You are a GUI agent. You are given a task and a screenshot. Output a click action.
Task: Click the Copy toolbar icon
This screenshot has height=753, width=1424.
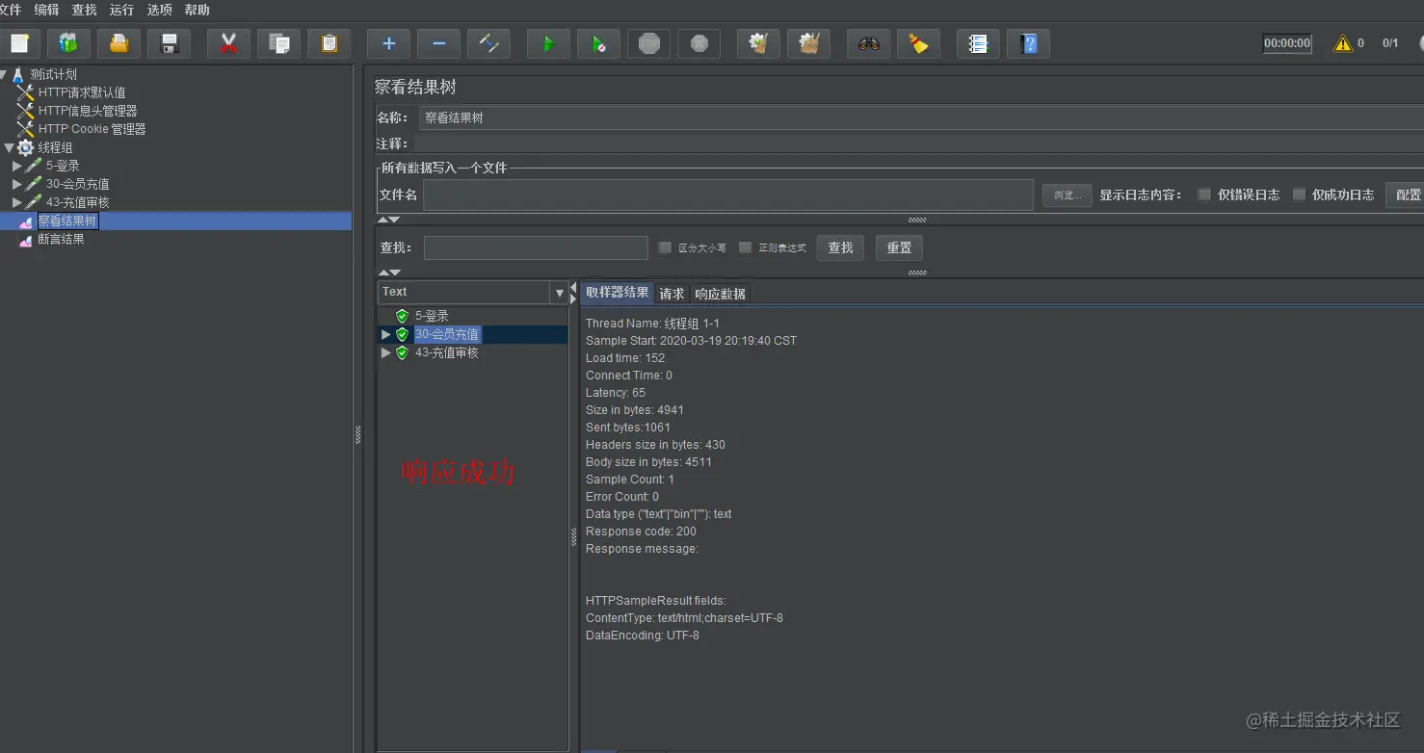(278, 43)
